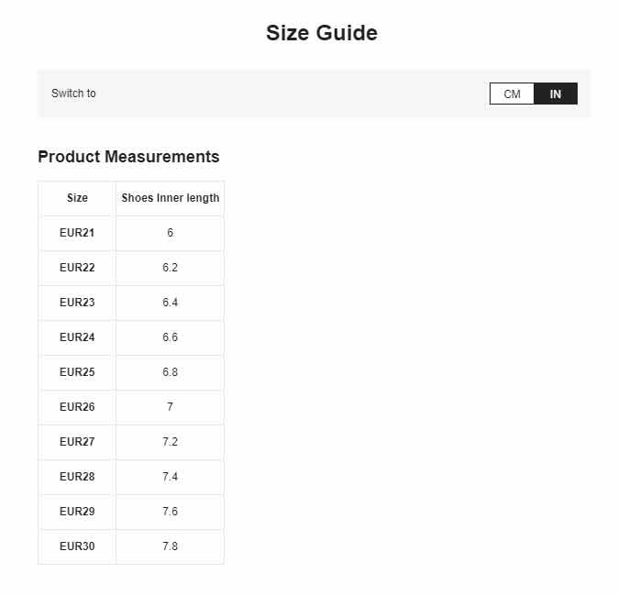Click the Size column header

click(77, 198)
